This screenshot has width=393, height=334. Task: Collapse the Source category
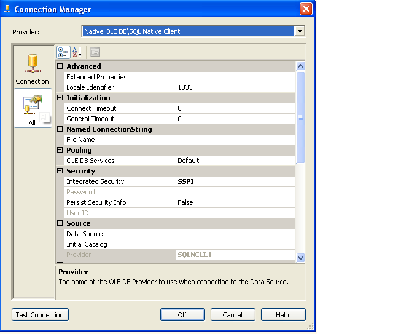click(60, 223)
